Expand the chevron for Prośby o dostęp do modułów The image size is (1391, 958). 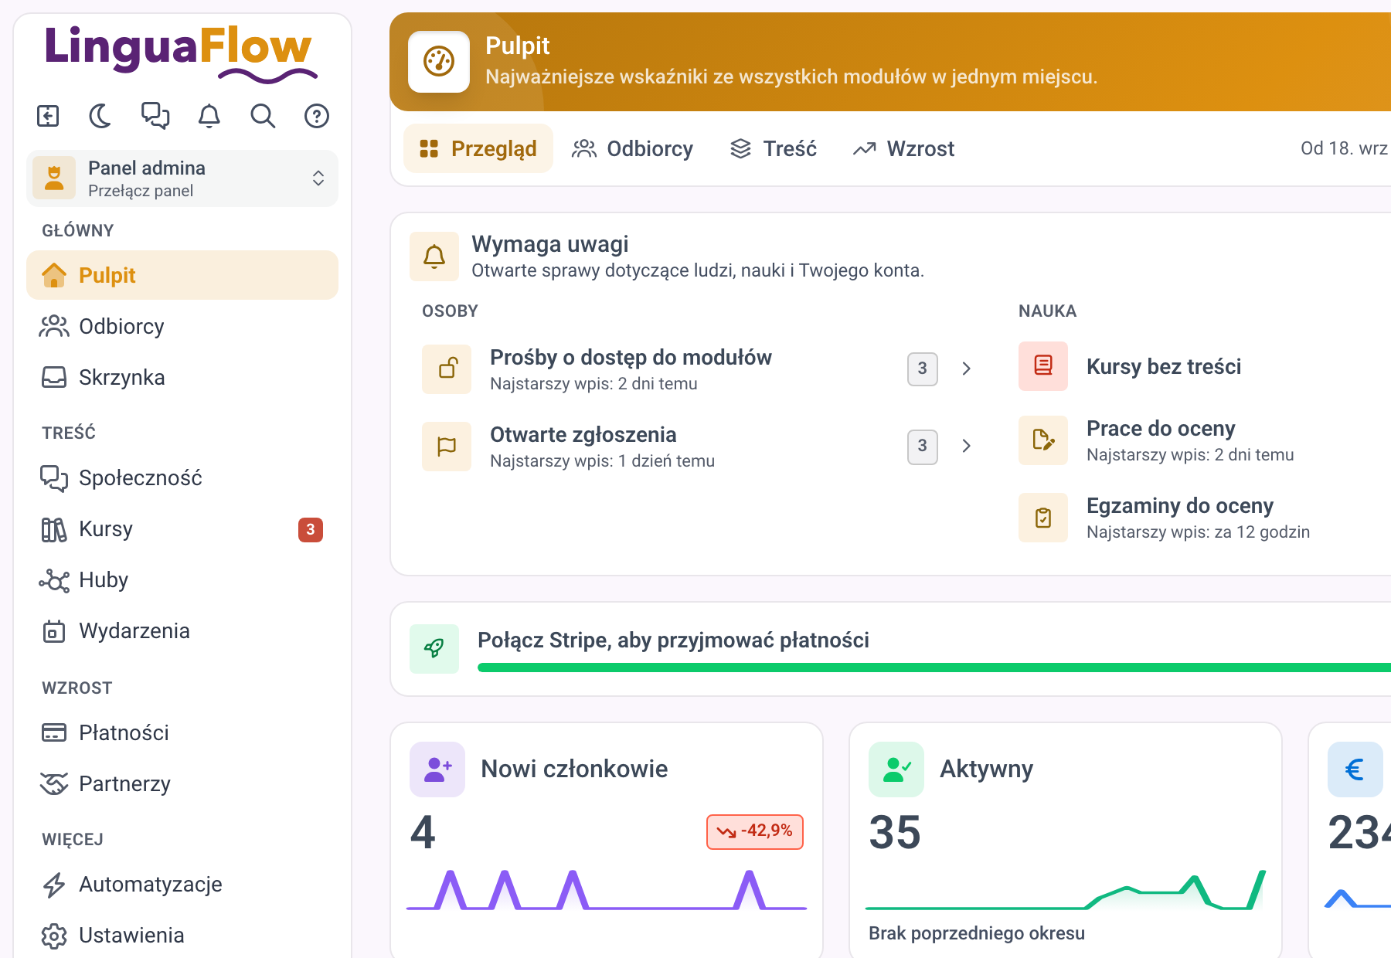click(x=966, y=369)
